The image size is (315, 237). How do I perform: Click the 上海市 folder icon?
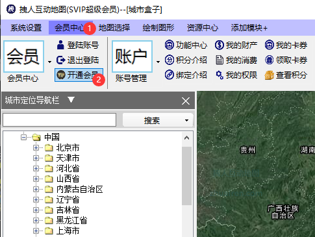[x=49, y=231]
